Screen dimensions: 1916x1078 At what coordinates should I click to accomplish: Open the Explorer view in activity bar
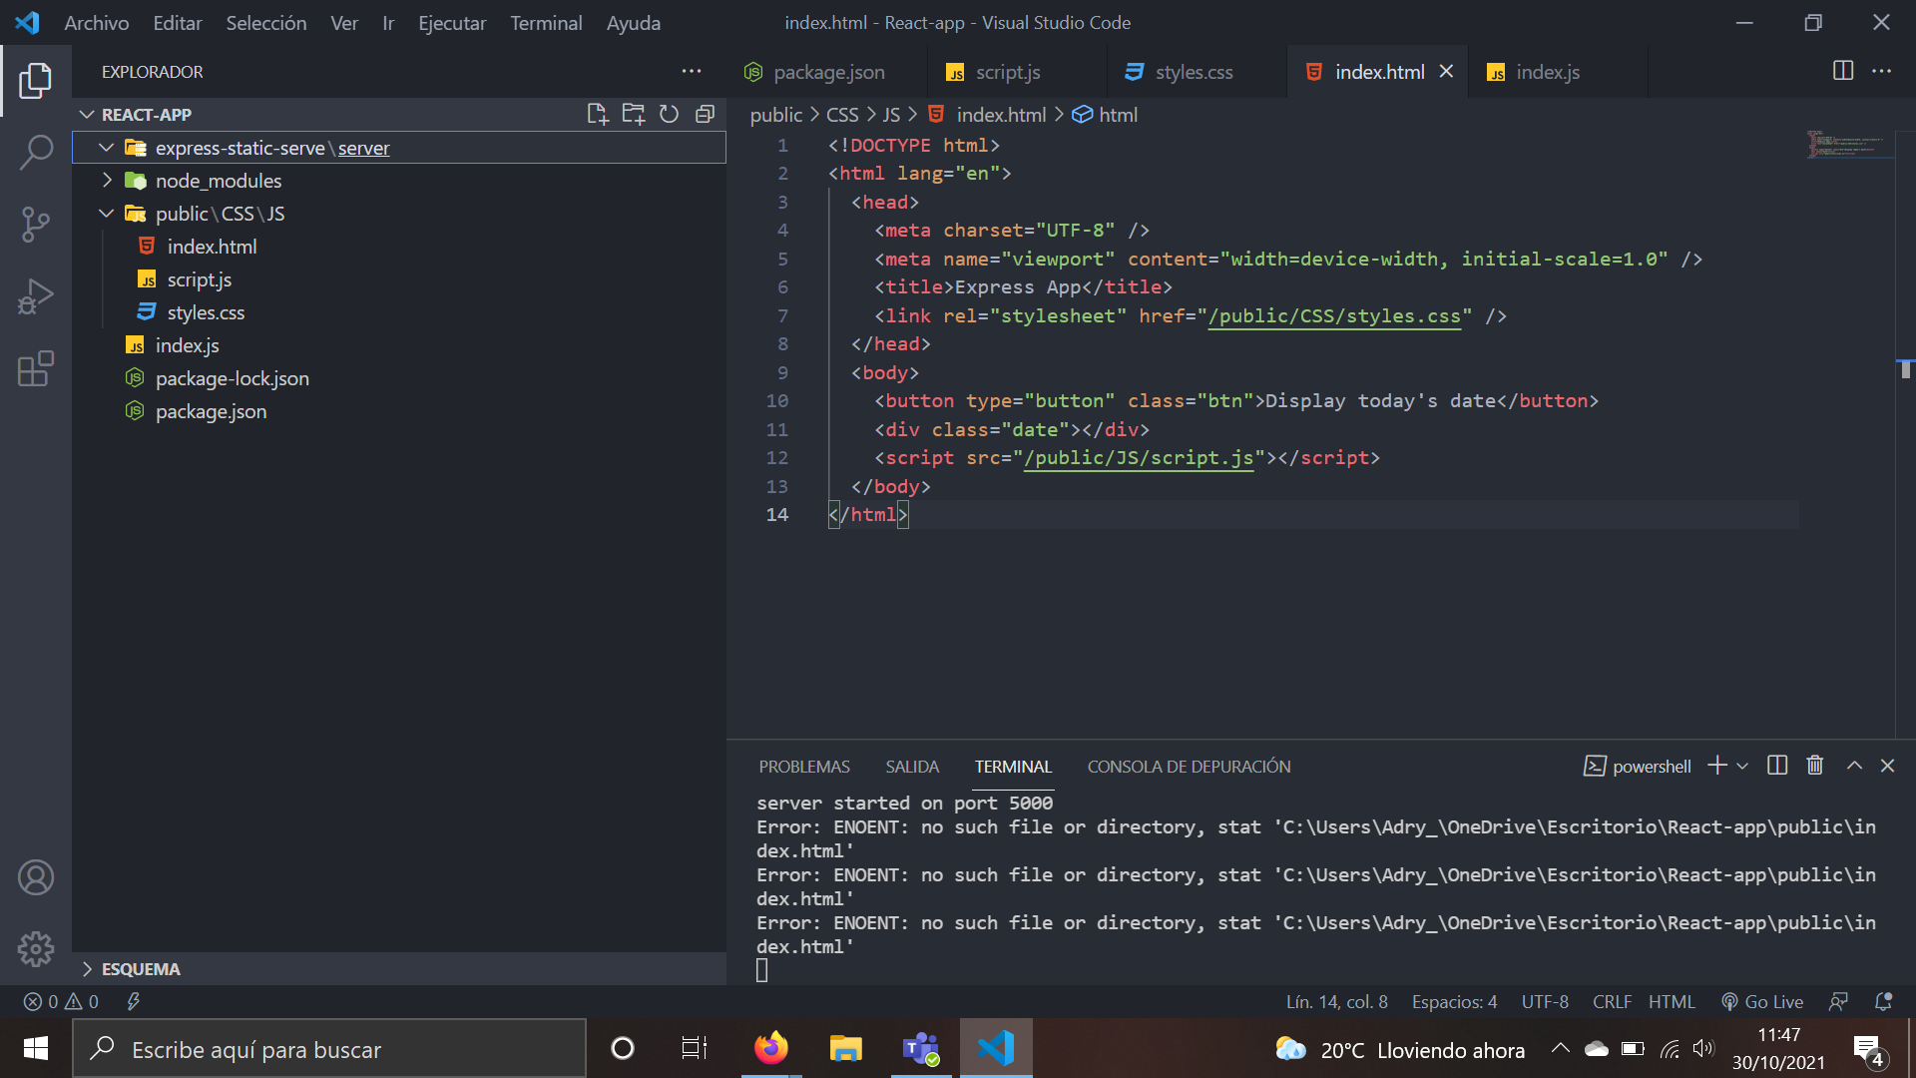tap(36, 81)
